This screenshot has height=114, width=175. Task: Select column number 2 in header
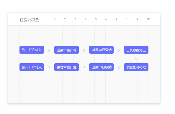coord(65,19)
